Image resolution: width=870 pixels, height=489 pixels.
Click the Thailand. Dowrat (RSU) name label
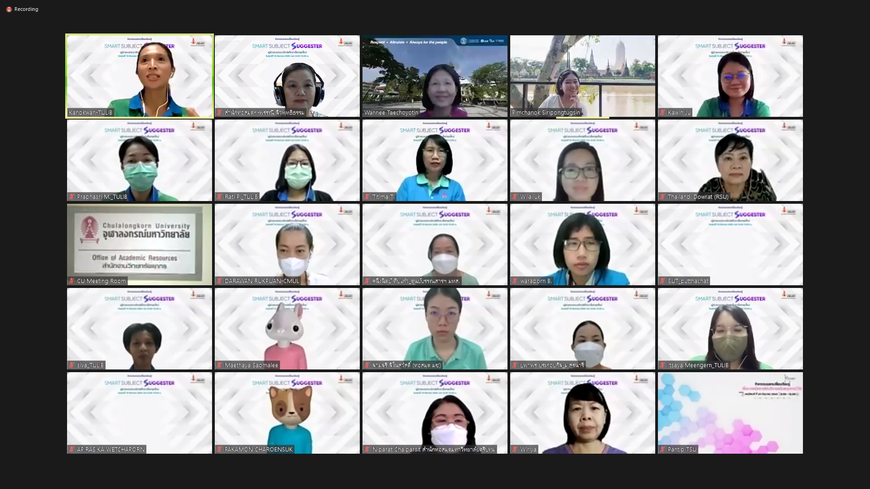(x=698, y=197)
